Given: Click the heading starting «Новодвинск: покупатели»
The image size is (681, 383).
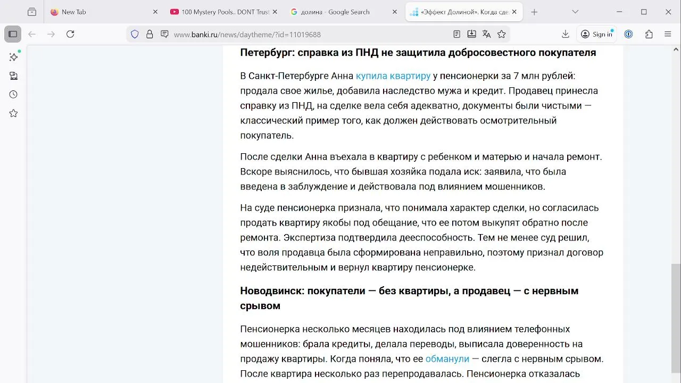Looking at the screenshot, I should coord(410,298).
